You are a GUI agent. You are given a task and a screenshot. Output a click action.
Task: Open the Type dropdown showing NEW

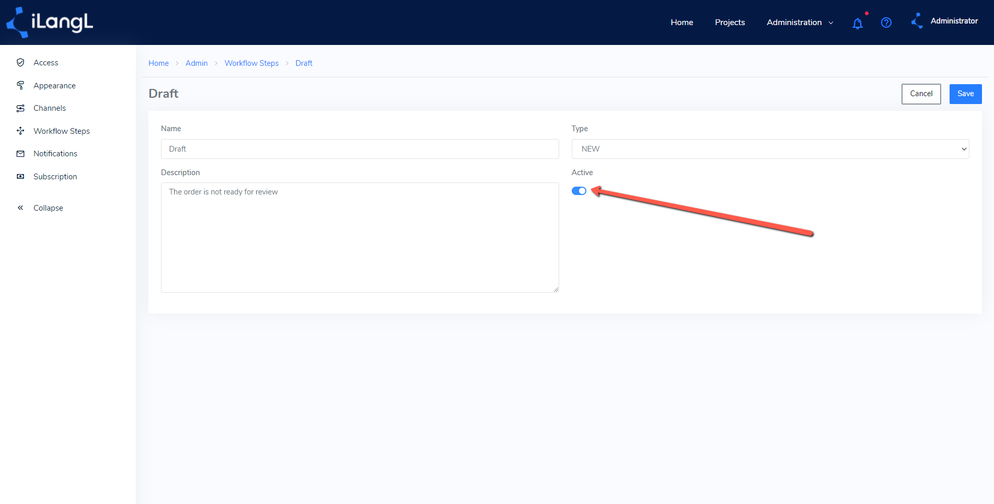[x=770, y=149]
